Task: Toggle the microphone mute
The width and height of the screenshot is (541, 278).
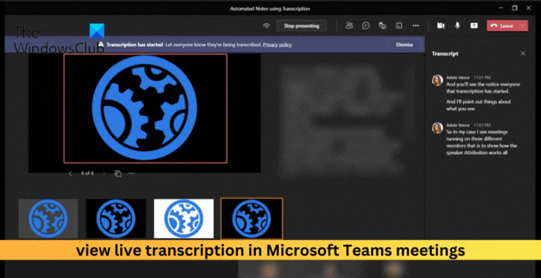Action: pos(458,25)
